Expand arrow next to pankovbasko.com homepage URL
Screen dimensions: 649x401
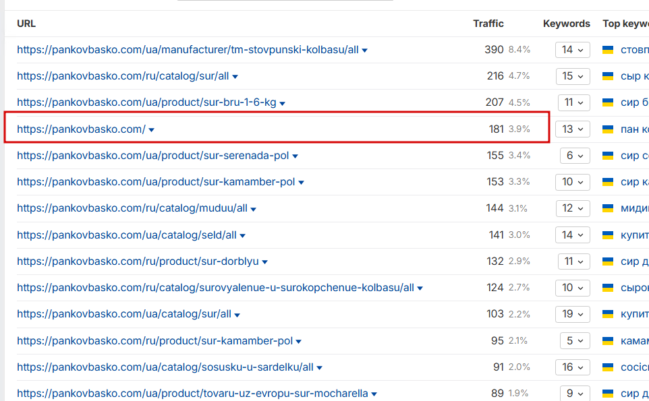pyautogui.click(x=152, y=130)
